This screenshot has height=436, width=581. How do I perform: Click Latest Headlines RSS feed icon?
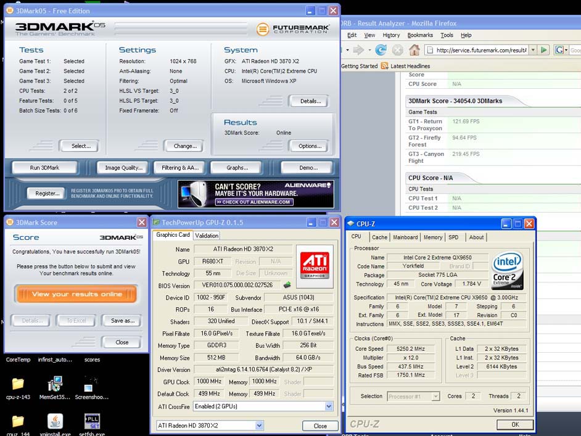[385, 66]
